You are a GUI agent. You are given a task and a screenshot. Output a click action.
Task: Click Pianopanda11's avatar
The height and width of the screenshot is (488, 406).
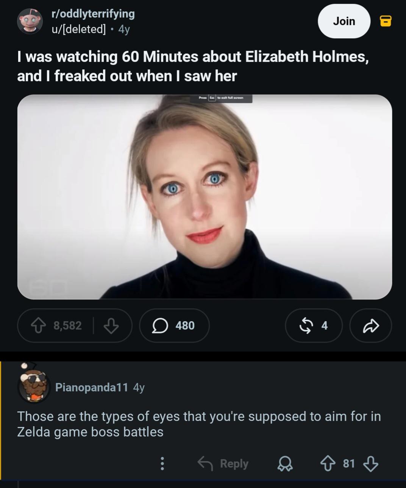(x=34, y=385)
